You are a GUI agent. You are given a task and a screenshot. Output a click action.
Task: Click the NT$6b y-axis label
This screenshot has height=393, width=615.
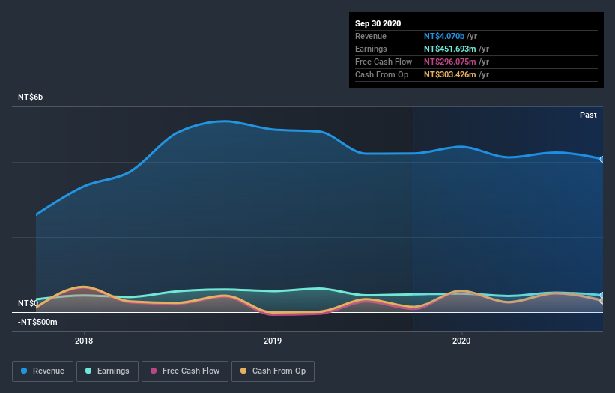(30, 97)
